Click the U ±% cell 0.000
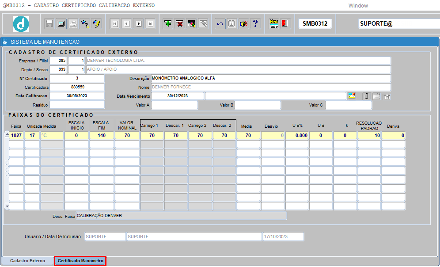 pyautogui.click(x=297, y=135)
